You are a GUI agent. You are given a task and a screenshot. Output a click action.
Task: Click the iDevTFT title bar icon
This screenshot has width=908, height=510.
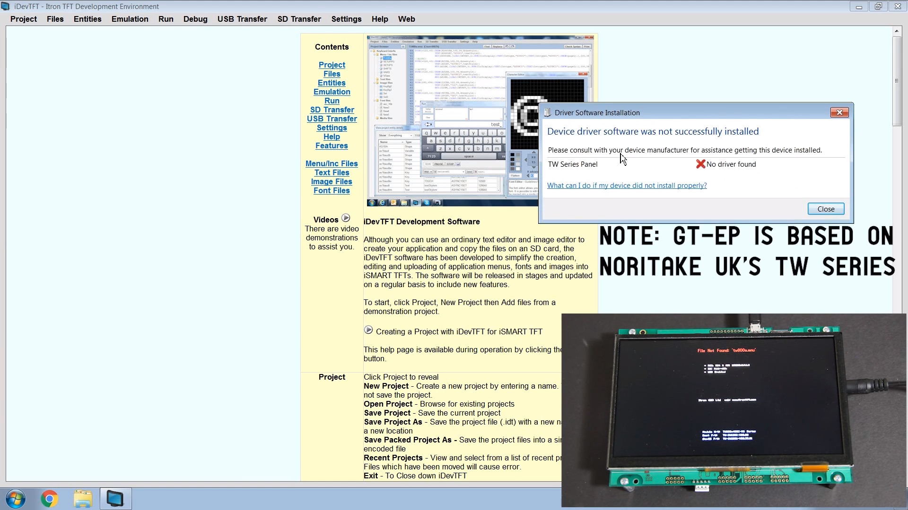pyautogui.click(x=6, y=6)
